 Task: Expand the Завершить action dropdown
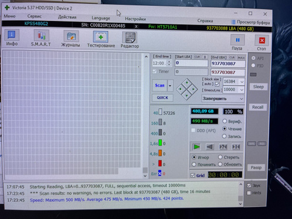click(x=223, y=99)
